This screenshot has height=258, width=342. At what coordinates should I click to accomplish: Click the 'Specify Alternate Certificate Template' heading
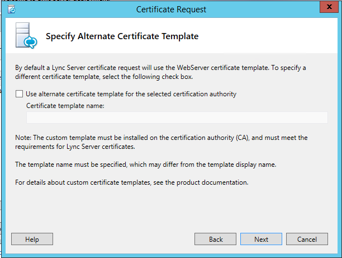pyautogui.click(x=122, y=37)
